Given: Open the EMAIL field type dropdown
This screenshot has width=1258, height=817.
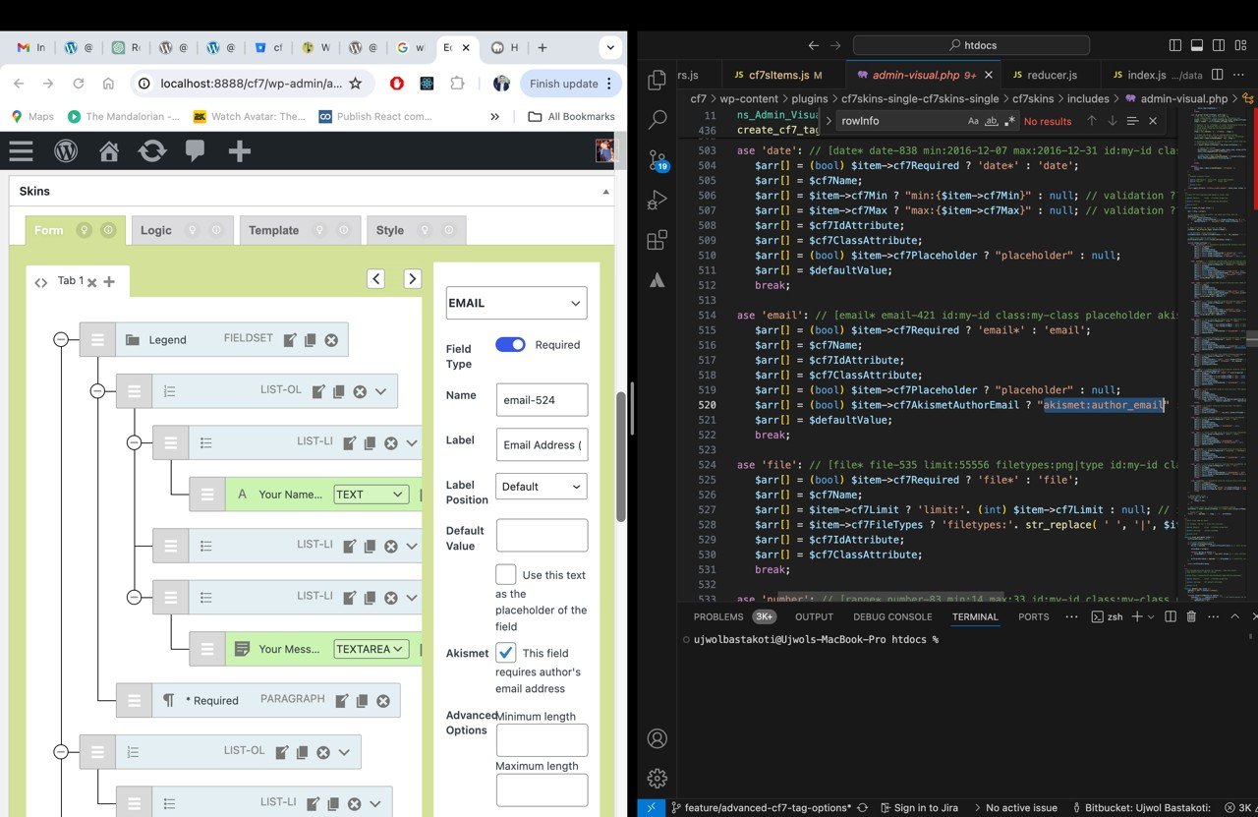Looking at the screenshot, I should (516, 303).
